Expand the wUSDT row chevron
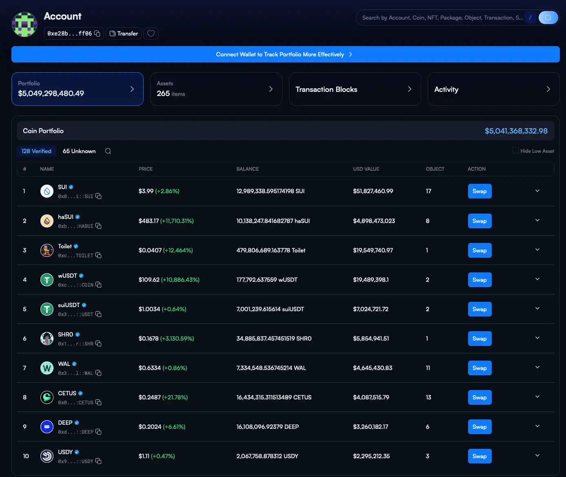566x477 pixels. pyautogui.click(x=537, y=279)
